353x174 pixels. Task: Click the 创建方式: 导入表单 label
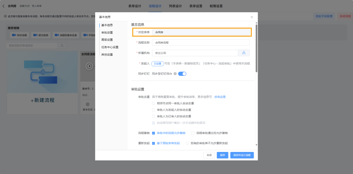(x=31, y=6)
